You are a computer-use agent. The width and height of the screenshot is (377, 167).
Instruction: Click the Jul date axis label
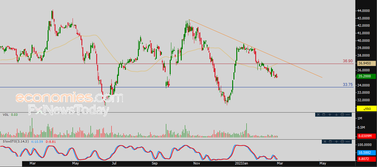[x=114, y=164]
